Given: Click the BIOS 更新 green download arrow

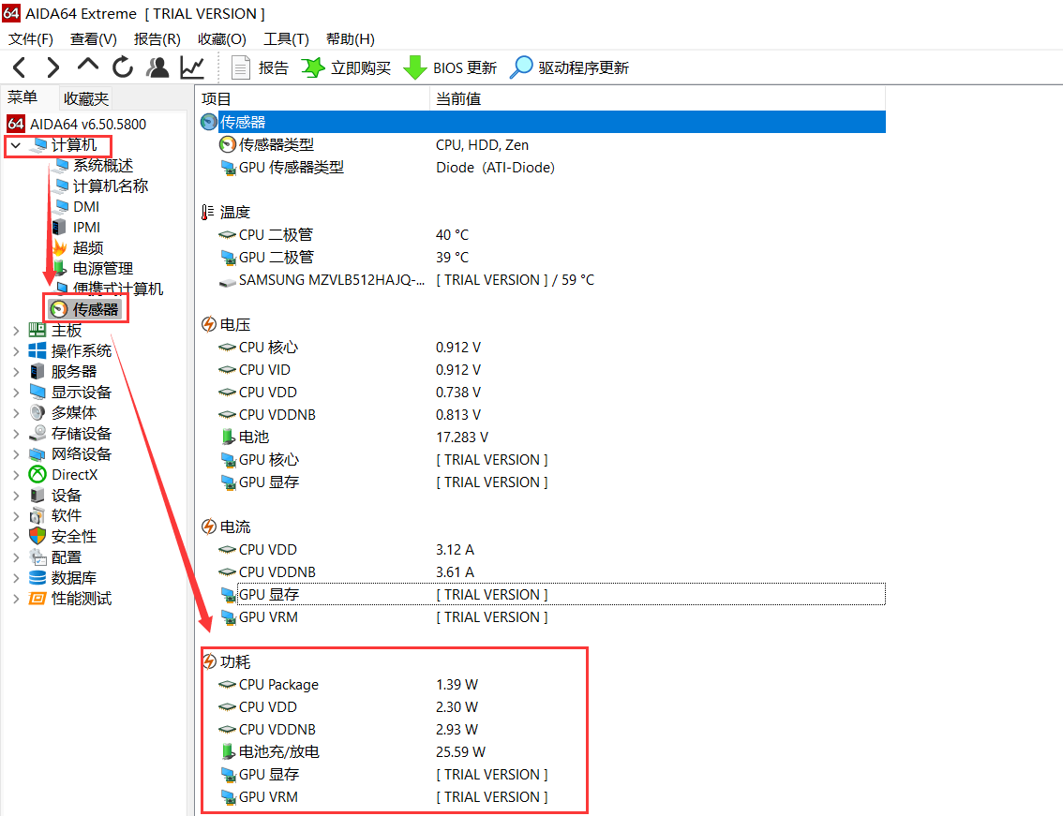Looking at the screenshot, I should pos(414,67).
